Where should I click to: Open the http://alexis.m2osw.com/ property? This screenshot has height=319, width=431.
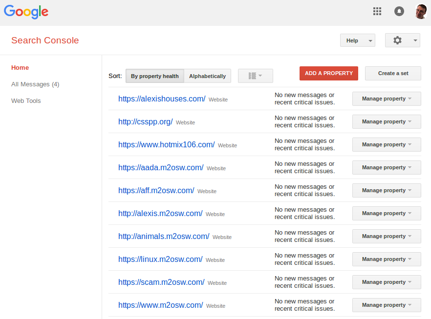point(160,213)
